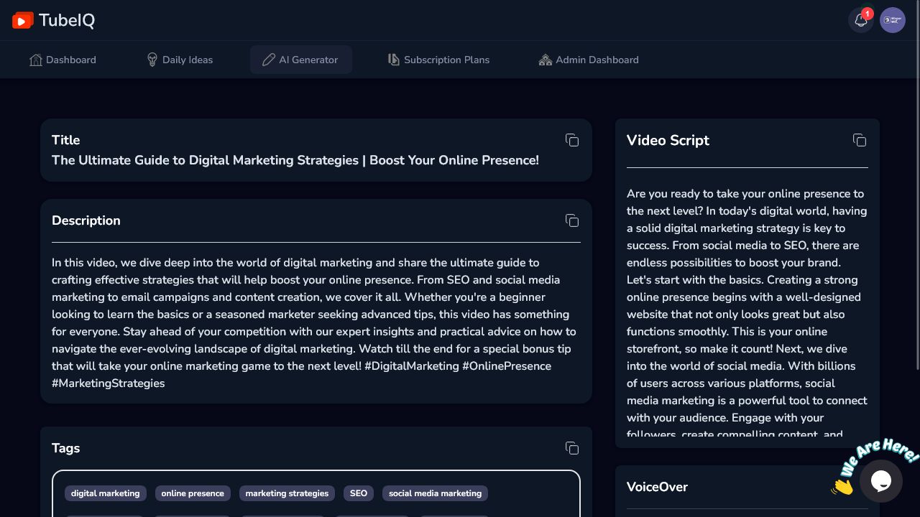Open the notifications bell
The width and height of the screenshot is (920, 517).
860,20
